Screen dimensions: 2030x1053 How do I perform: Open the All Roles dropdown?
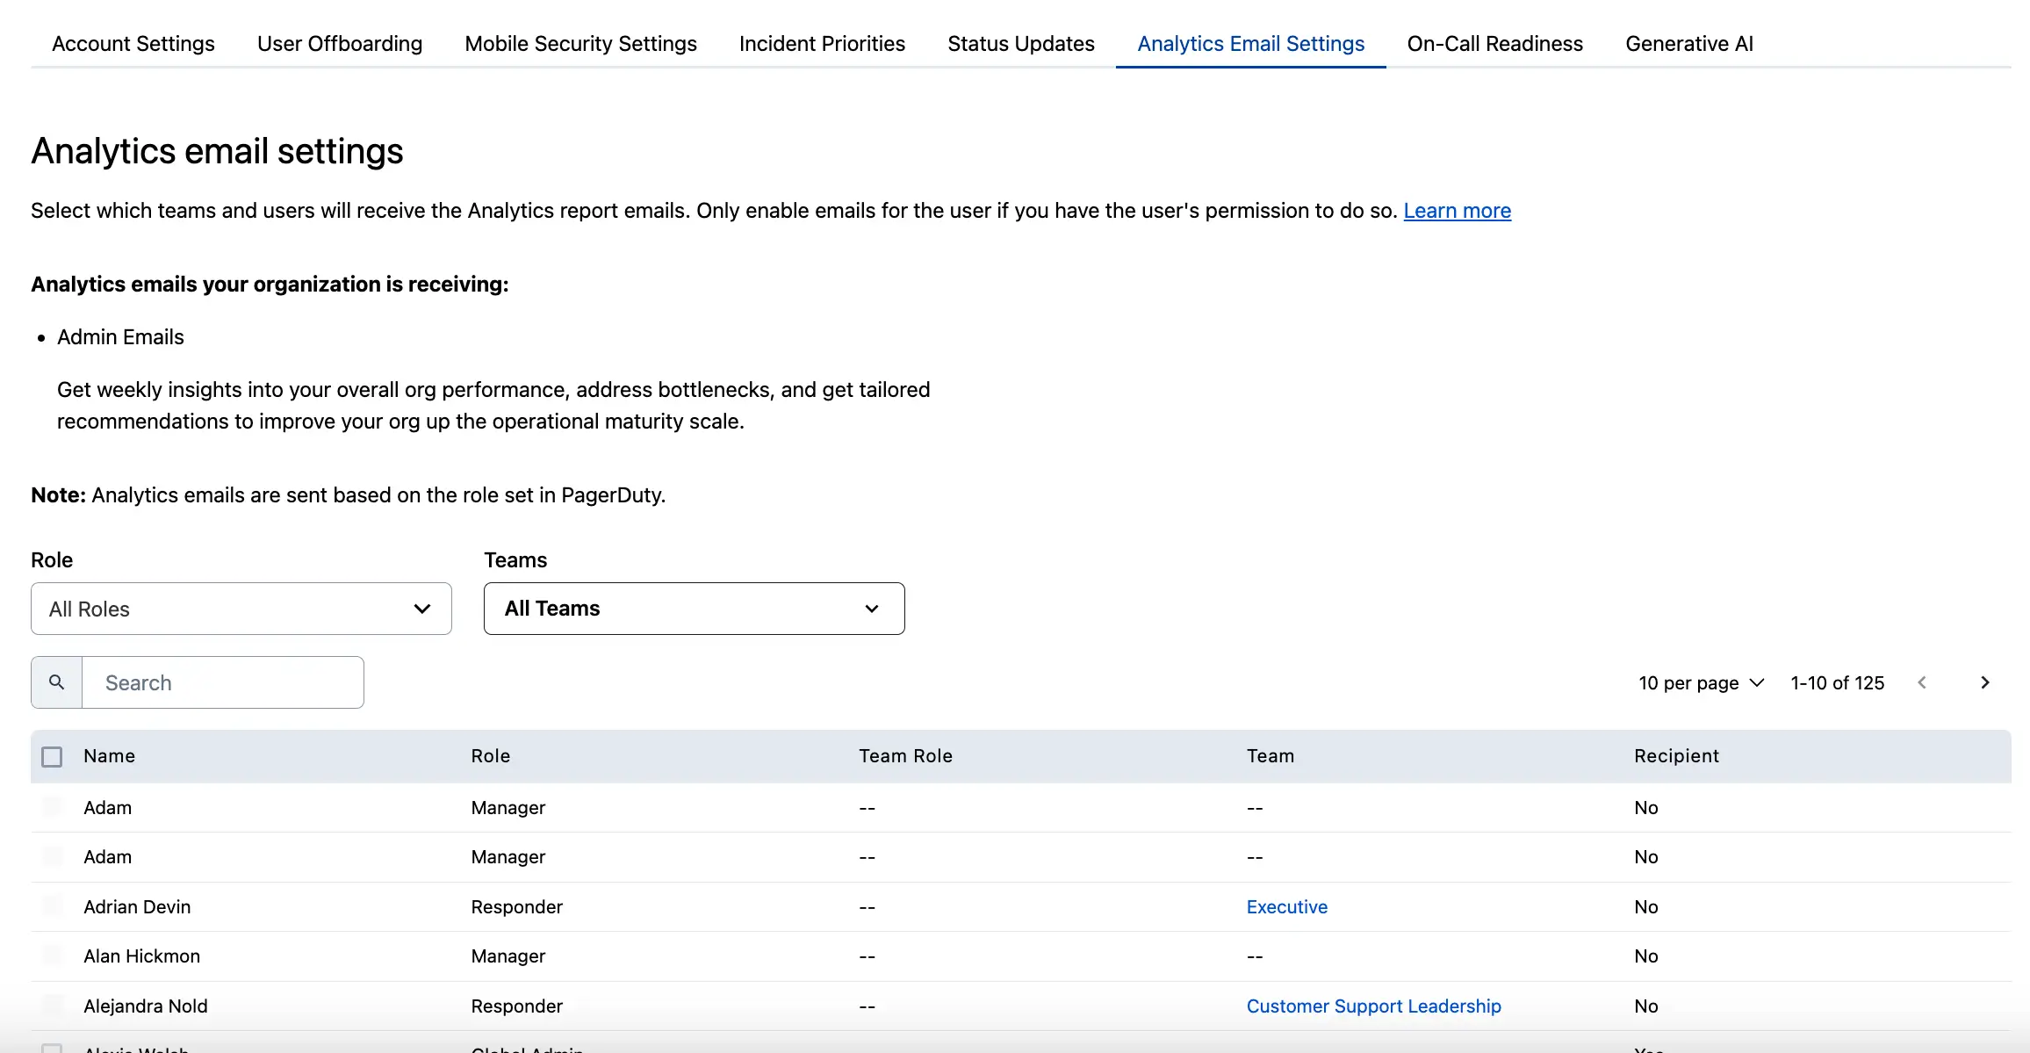(241, 609)
